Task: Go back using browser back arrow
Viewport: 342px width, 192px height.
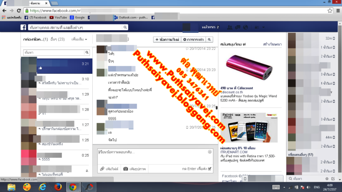Action: tap(4, 10)
